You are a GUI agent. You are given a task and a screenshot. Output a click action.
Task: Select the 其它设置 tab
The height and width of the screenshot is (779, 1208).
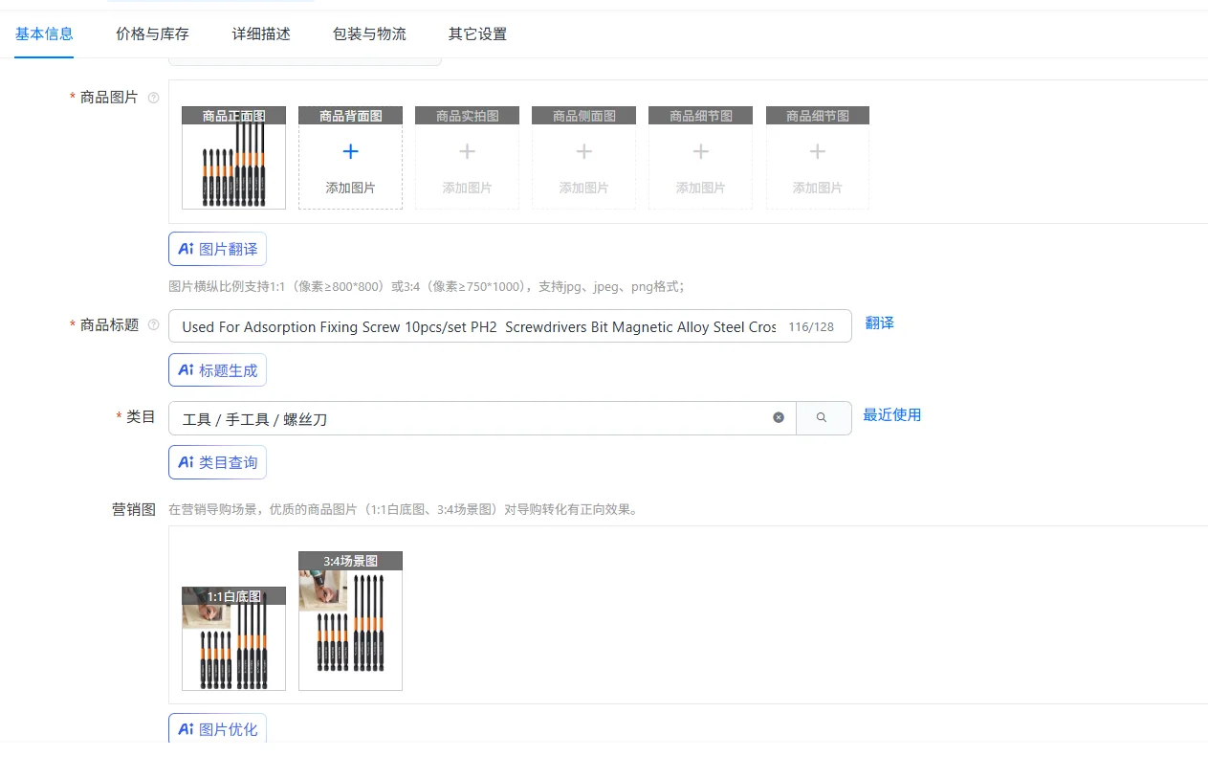coord(477,34)
